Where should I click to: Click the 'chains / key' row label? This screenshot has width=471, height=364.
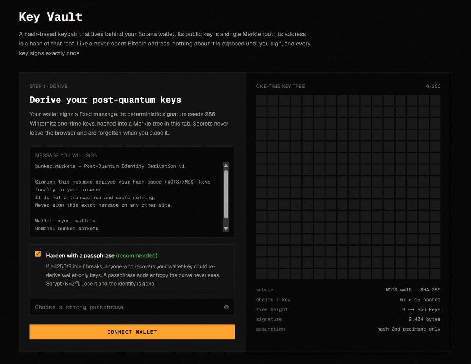coord(273,300)
